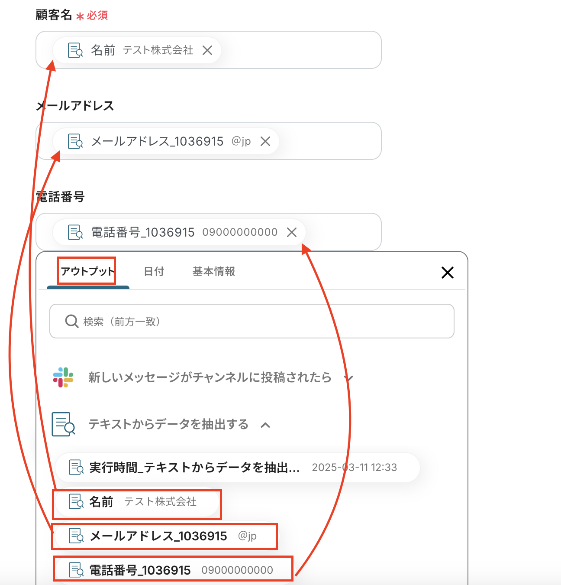Click the icon on the 名前 output row
The height and width of the screenshot is (585, 561).
coord(76,502)
